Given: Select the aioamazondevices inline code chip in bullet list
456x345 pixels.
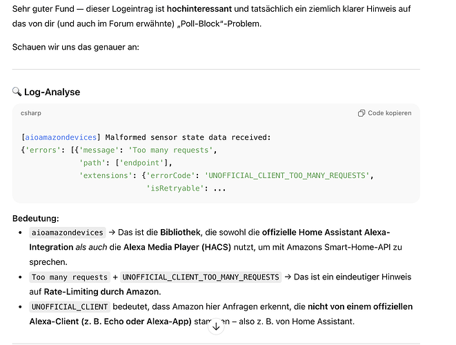Looking at the screenshot, I should [x=68, y=233].
